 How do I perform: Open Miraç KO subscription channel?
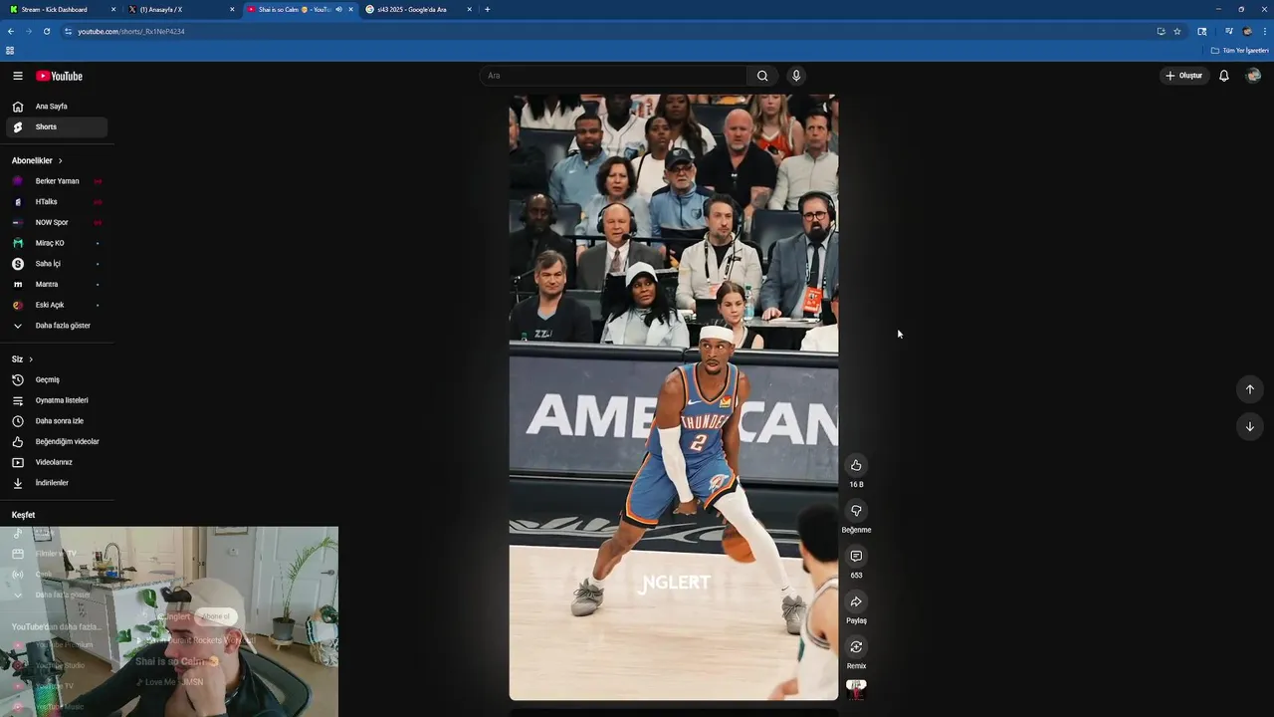tap(57, 243)
